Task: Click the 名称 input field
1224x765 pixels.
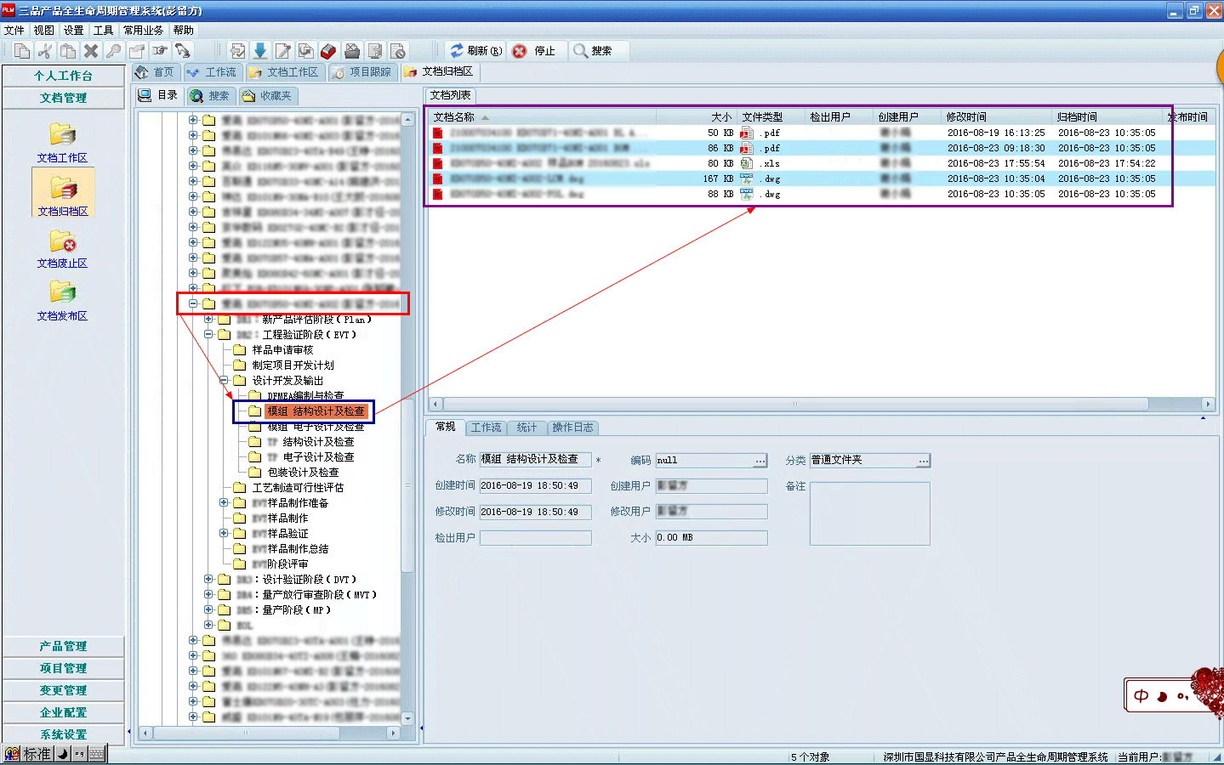Action: (x=535, y=460)
